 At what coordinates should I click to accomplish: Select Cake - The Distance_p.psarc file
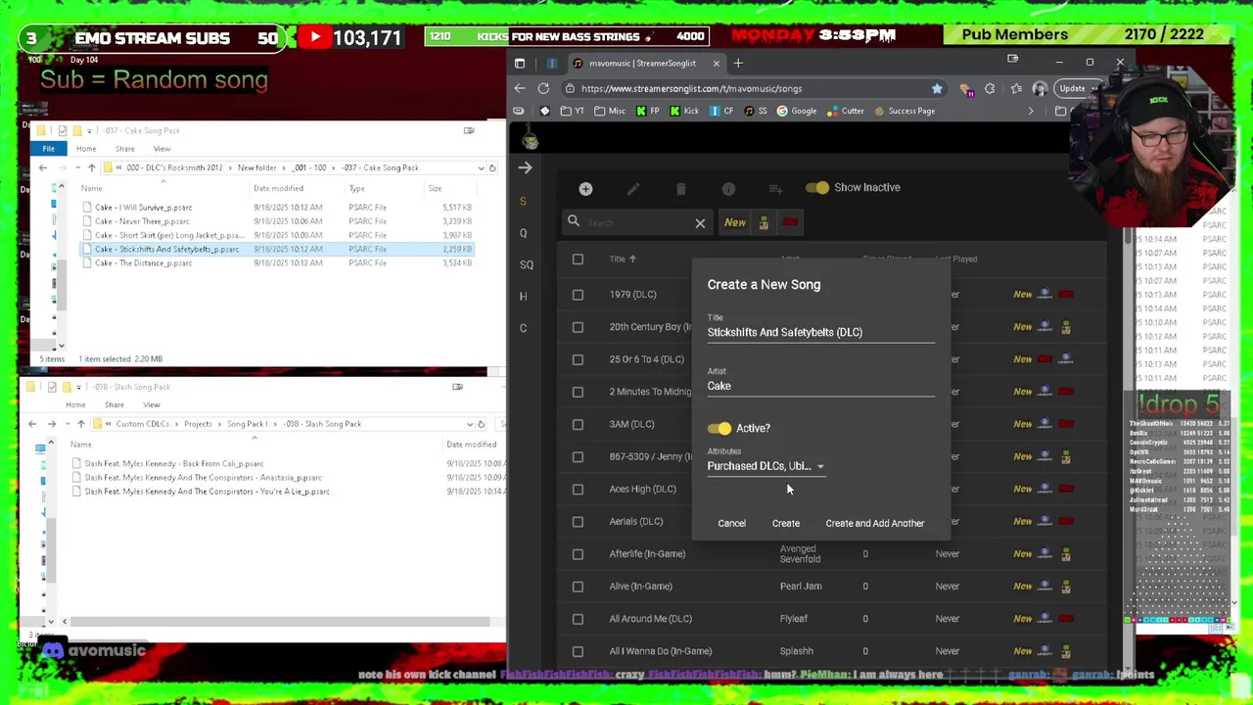(x=143, y=263)
